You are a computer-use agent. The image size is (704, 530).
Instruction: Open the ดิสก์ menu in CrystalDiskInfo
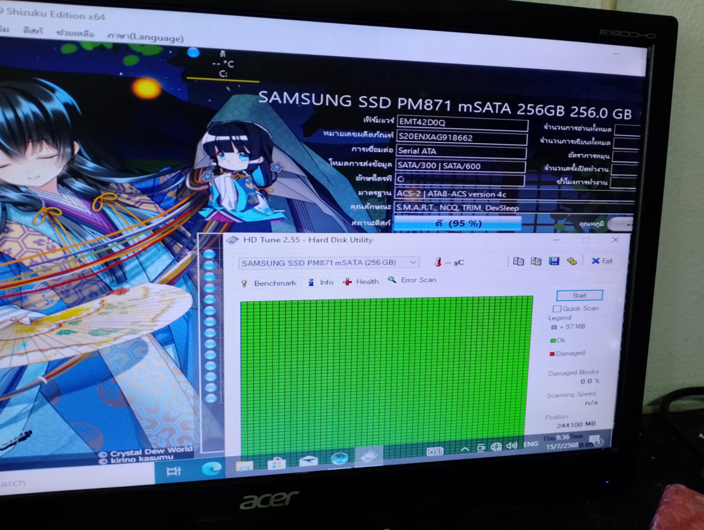(33, 31)
